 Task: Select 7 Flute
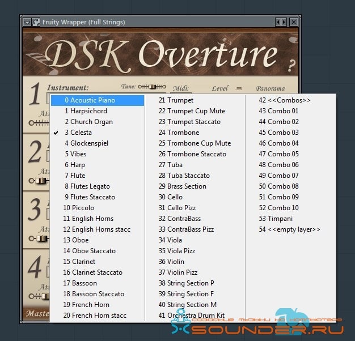(98, 176)
